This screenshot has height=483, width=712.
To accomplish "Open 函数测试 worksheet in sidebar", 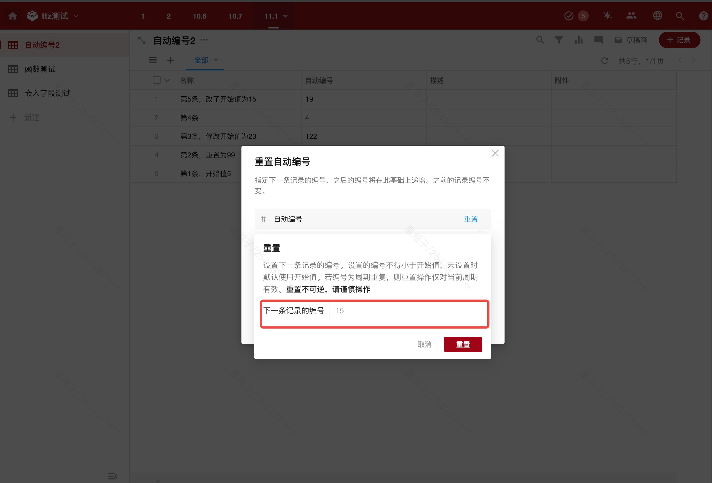I will pyautogui.click(x=65, y=69).
